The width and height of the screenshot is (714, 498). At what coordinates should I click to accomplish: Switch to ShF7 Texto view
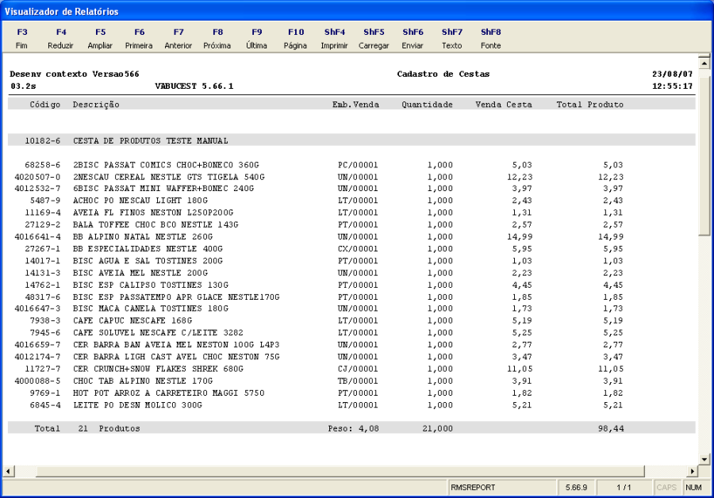pyautogui.click(x=451, y=38)
